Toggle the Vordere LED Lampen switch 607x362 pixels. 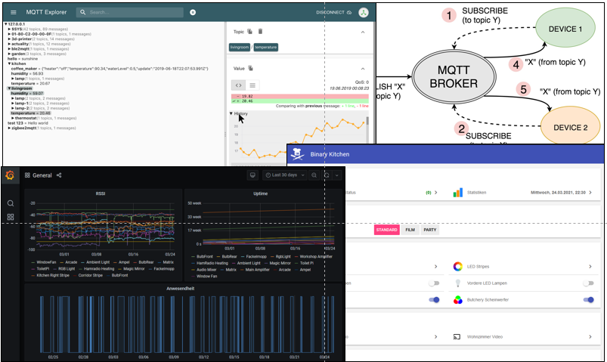tap(588, 283)
